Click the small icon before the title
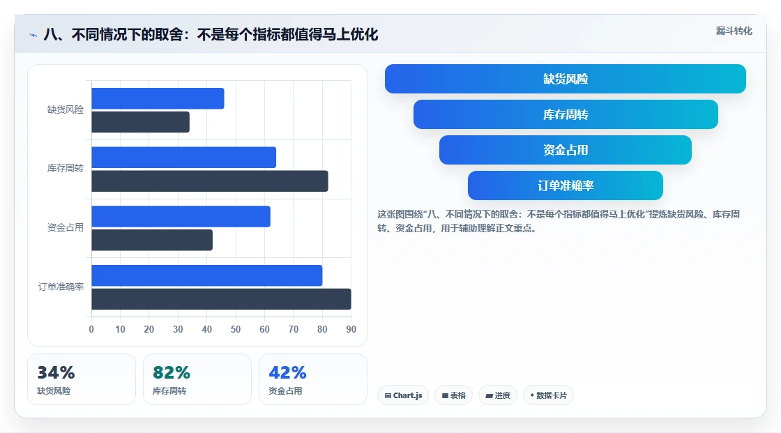This screenshot has height=433, width=781. pyautogui.click(x=33, y=35)
